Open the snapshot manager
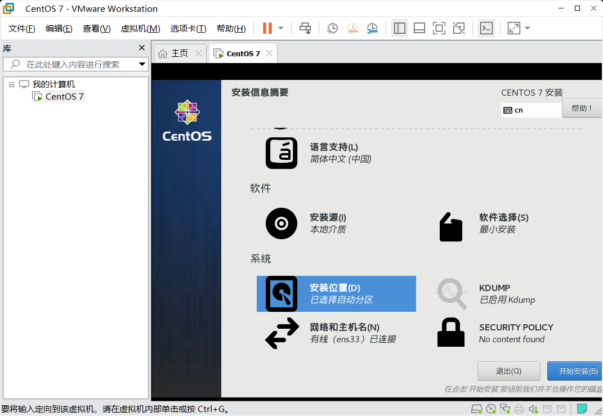The height and width of the screenshot is (416, 603). (x=372, y=28)
